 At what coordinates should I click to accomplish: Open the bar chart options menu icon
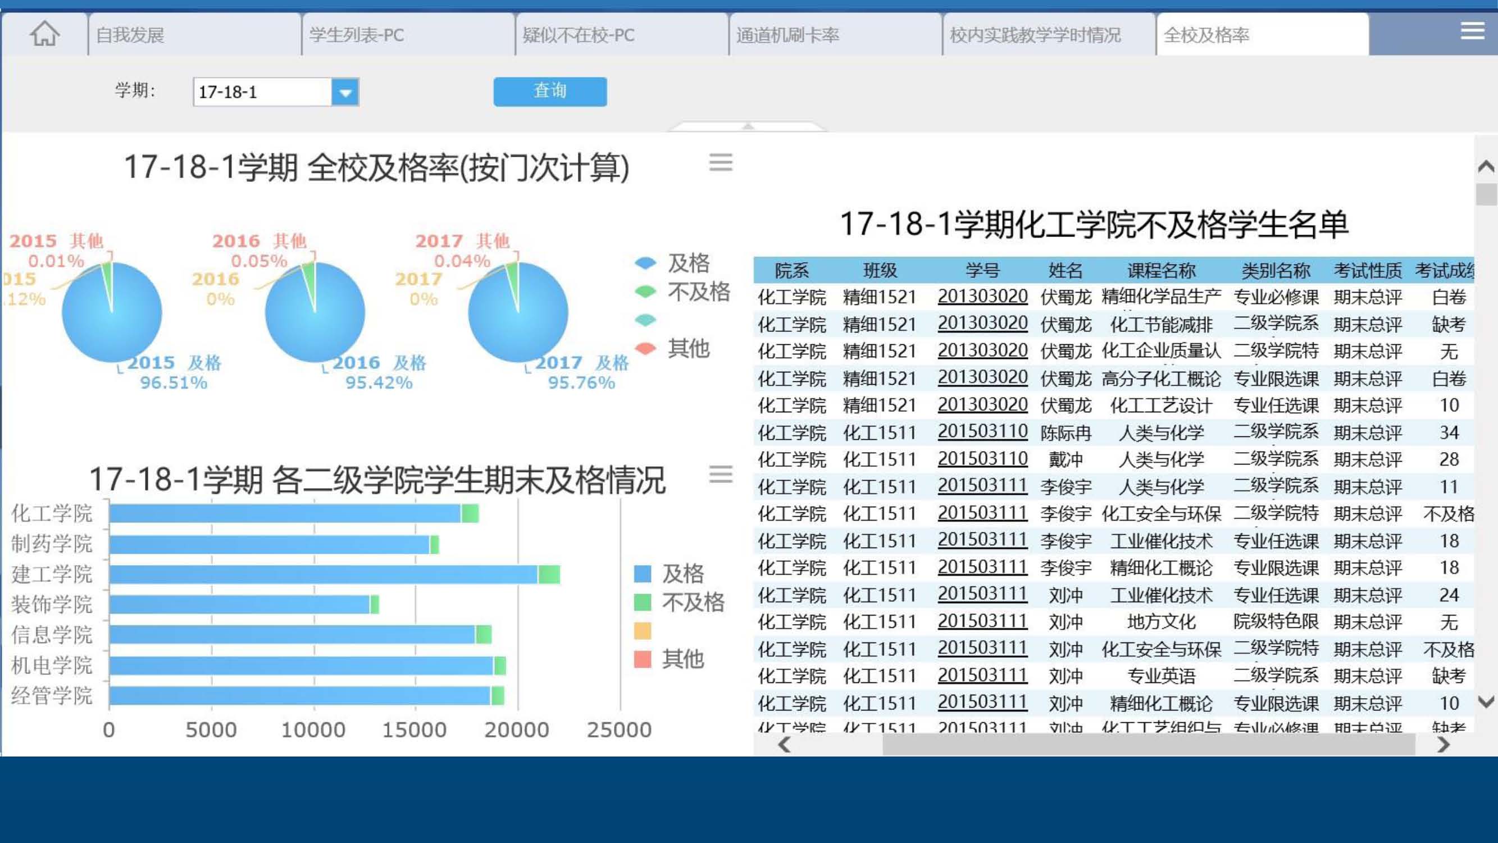[721, 475]
